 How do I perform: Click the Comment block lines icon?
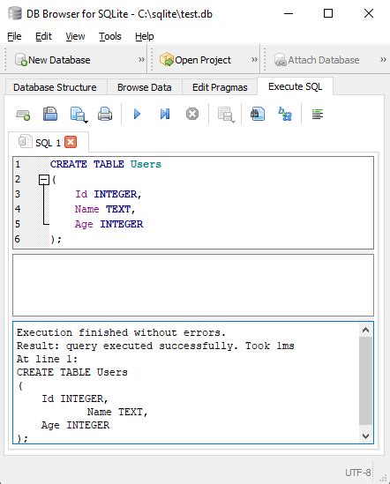[x=318, y=115]
